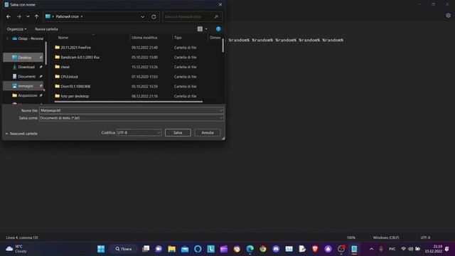Expand the Ostap - Personal tree node
Viewport: 455px width, 256px height.
pyautogui.click(x=8, y=38)
